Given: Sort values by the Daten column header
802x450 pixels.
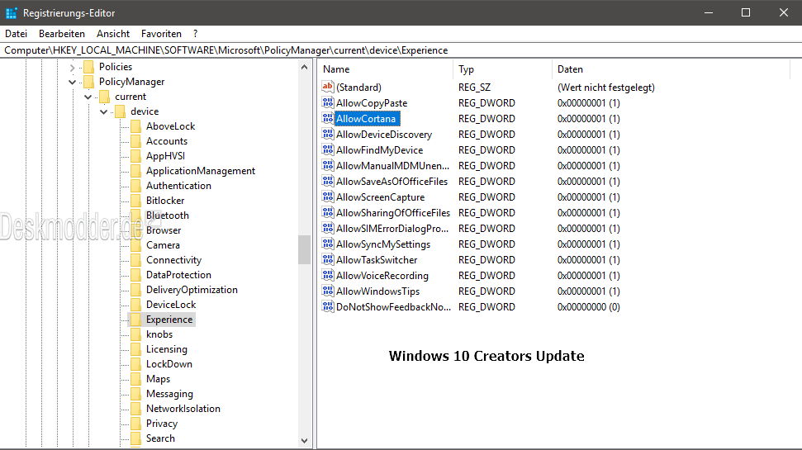Looking at the screenshot, I should (670, 69).
